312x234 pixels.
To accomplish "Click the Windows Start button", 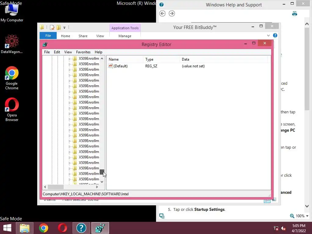I will click(x=7, y=228).
